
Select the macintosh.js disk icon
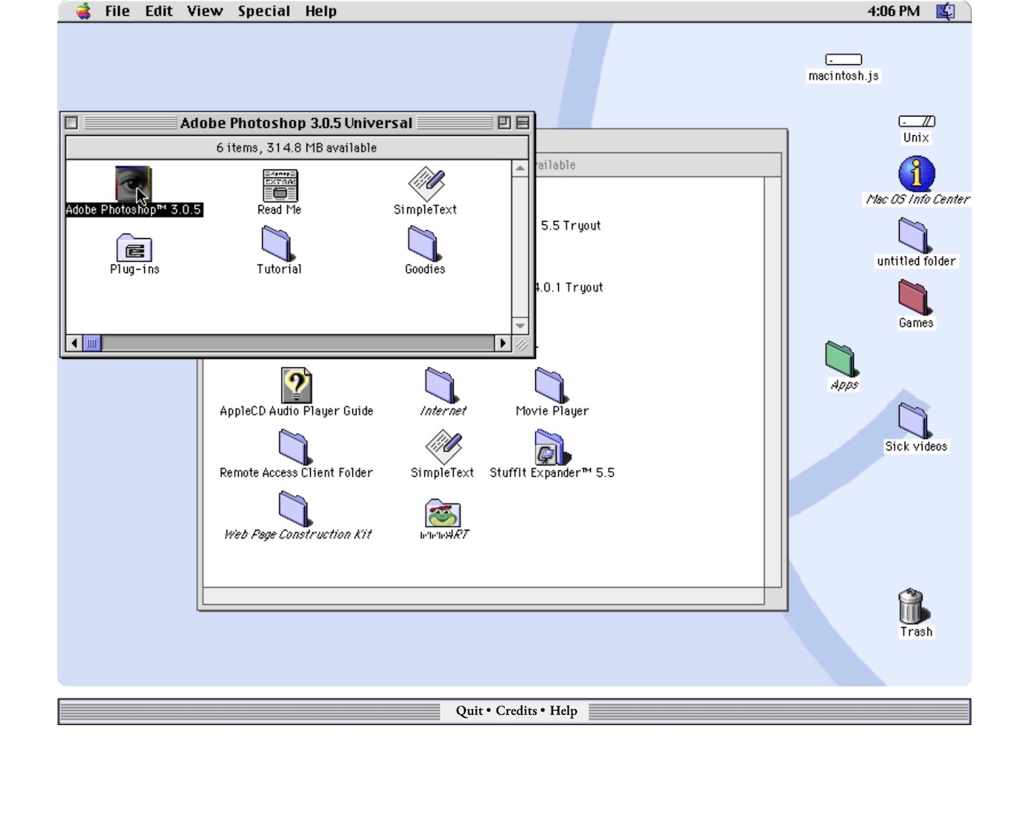(844, 59)
